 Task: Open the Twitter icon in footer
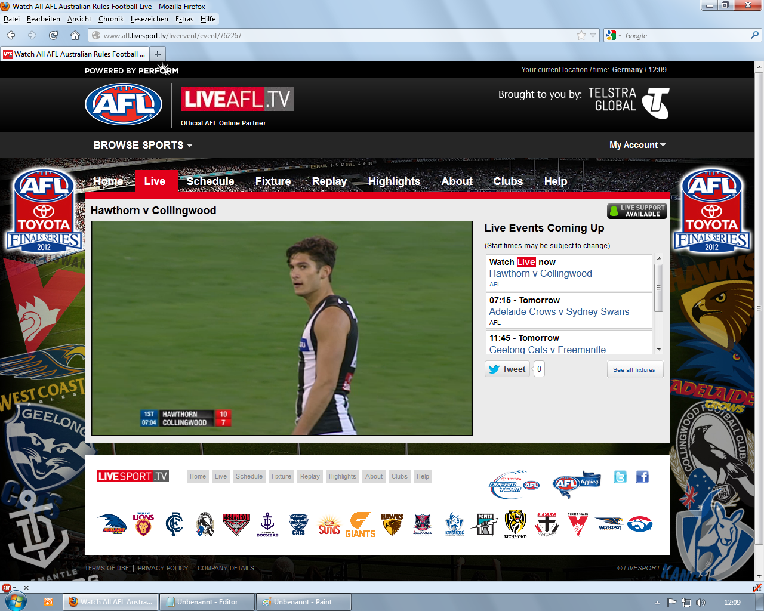(x=620, y=477)
